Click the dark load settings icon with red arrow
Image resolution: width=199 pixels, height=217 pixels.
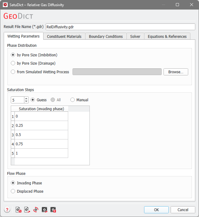tap(44, 210)
